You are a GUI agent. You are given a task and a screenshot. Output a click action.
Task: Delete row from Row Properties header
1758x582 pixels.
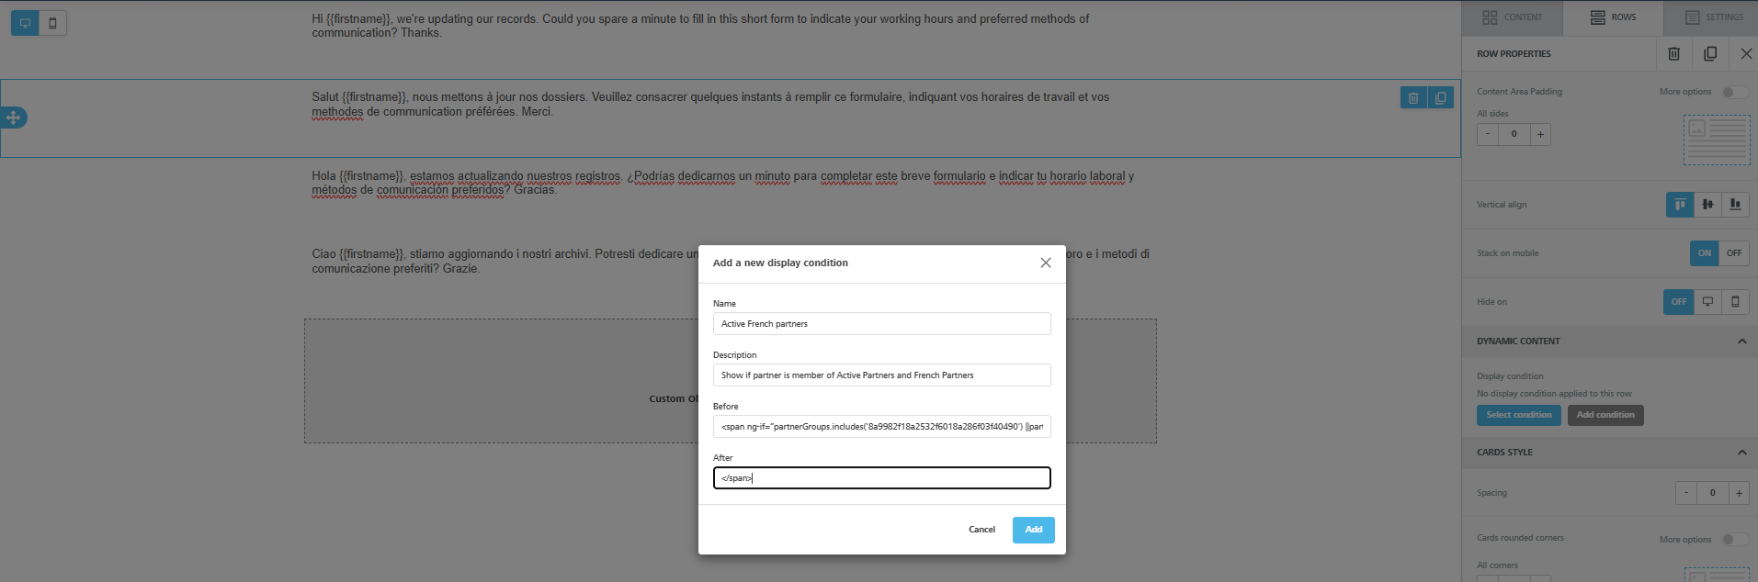[x=1673, y=53]
